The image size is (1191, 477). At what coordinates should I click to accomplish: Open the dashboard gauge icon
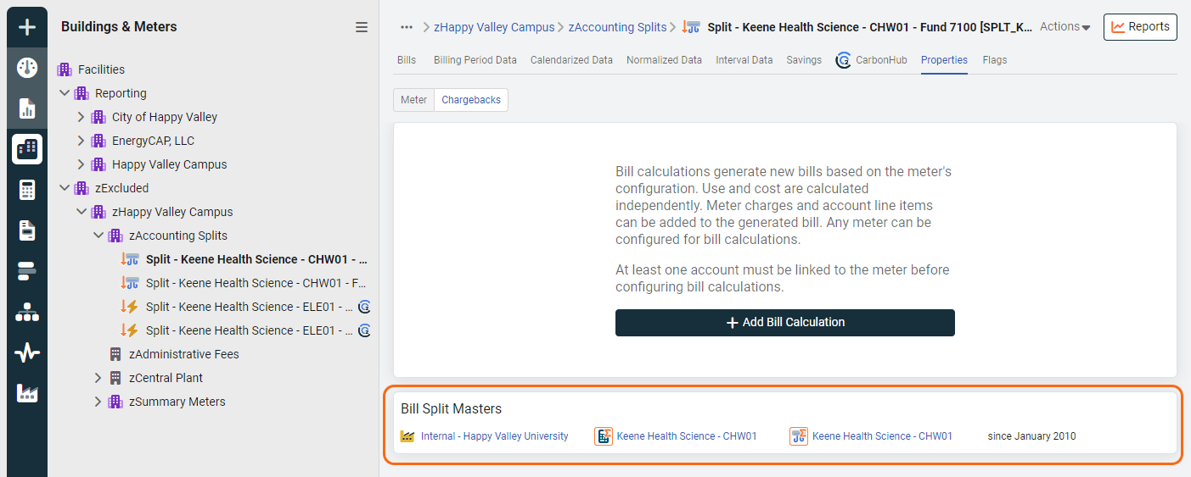tap(27, 68)
